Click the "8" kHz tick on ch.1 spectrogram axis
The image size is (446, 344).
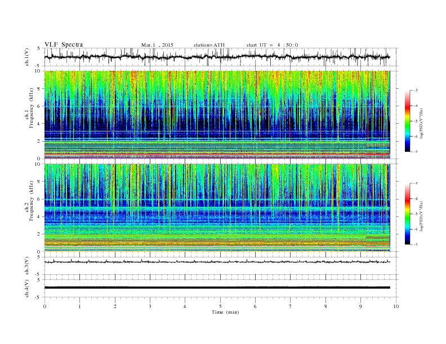click(x=39, y=89)
